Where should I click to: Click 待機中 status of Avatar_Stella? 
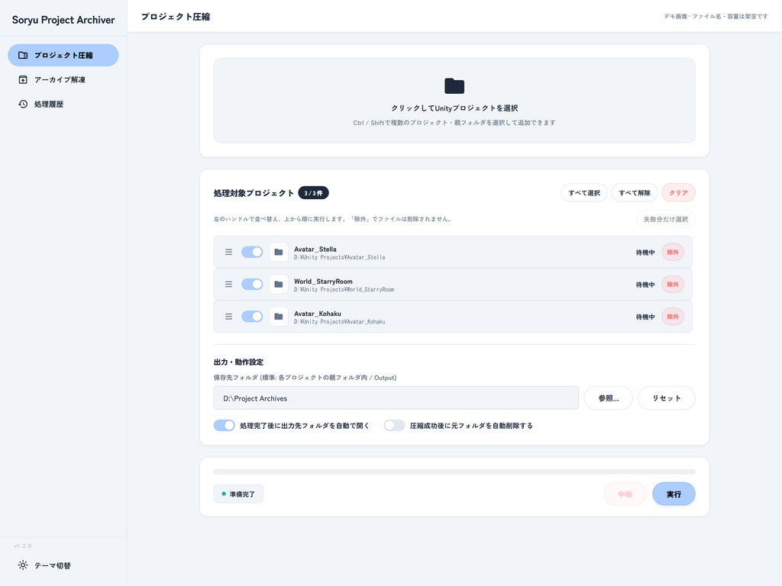coord(645,253)
